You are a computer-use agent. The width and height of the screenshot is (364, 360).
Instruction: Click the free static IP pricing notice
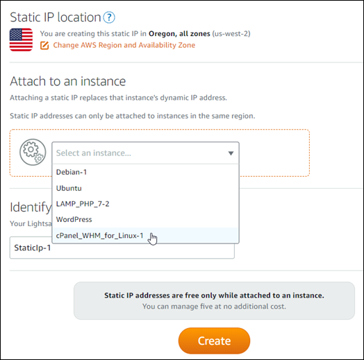(214, 300)
